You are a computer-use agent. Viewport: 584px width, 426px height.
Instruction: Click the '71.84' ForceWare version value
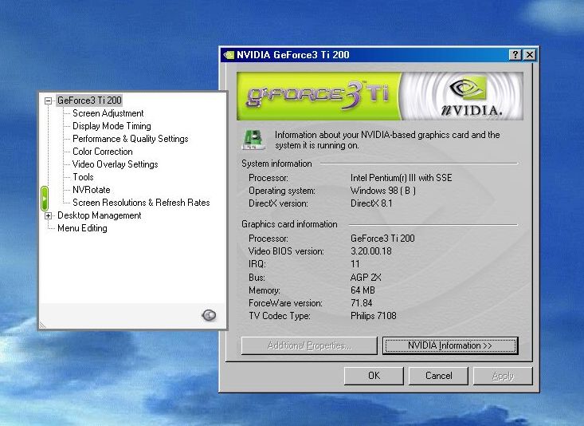pyautogui.click(x=361, y=303)
